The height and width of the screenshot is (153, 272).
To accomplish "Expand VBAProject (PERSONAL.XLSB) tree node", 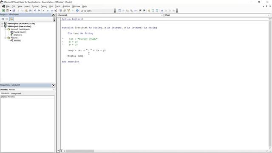I will [2, 24].
